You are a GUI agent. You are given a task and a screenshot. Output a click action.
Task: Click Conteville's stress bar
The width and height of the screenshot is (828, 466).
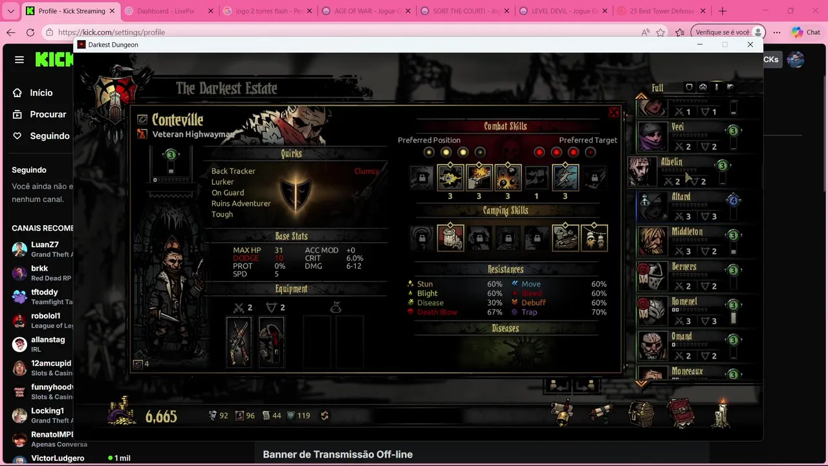pos(171,179)
